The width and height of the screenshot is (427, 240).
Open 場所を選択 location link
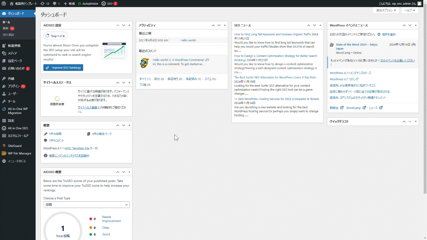click(x=389, y=34)
